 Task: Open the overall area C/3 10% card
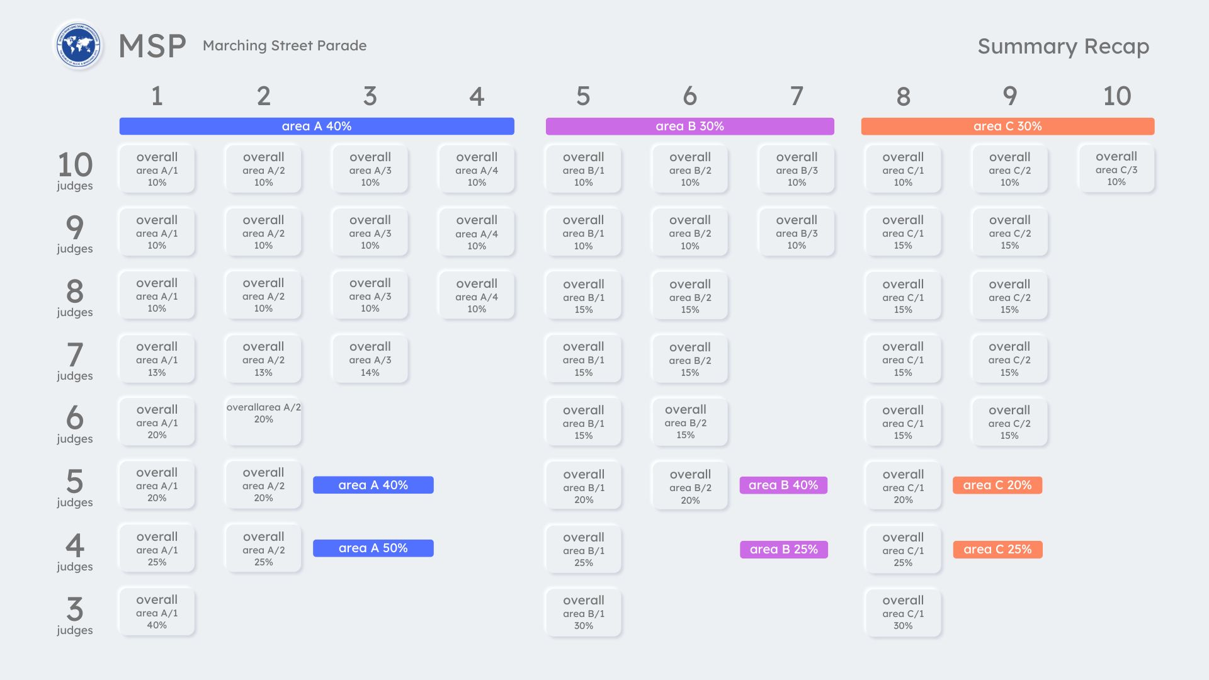(x=1116, y=169)
